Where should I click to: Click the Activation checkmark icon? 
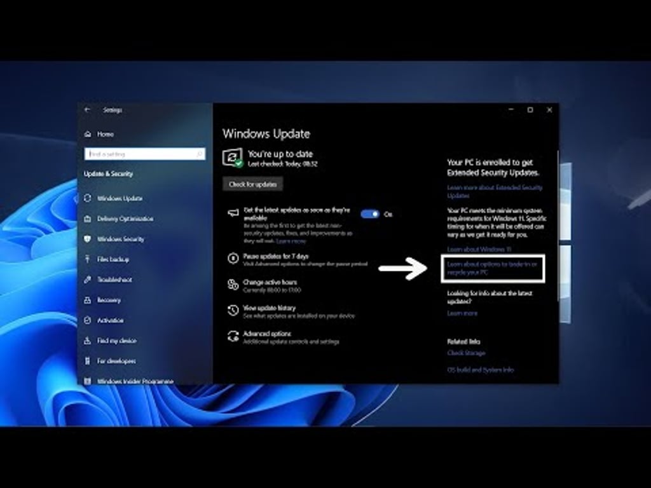point(88,320)
